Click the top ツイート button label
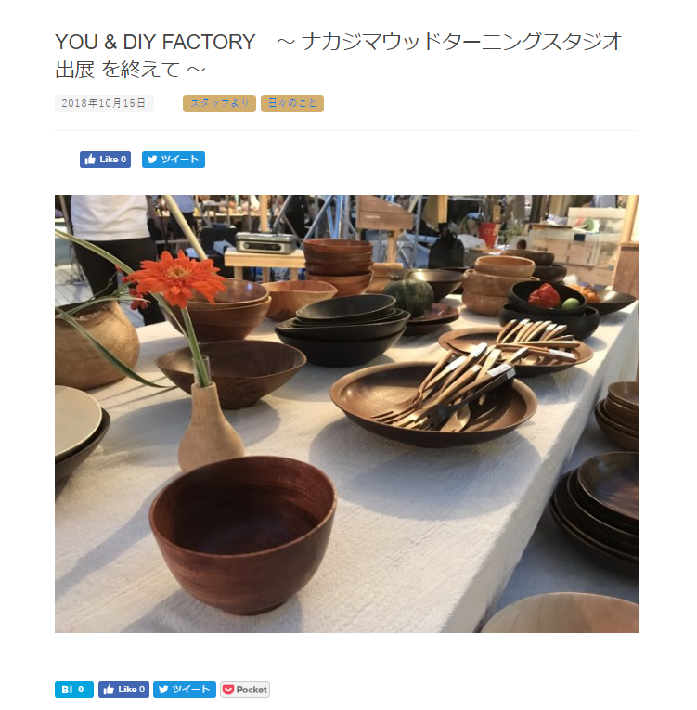697x710 pixels. coord(180,160)
